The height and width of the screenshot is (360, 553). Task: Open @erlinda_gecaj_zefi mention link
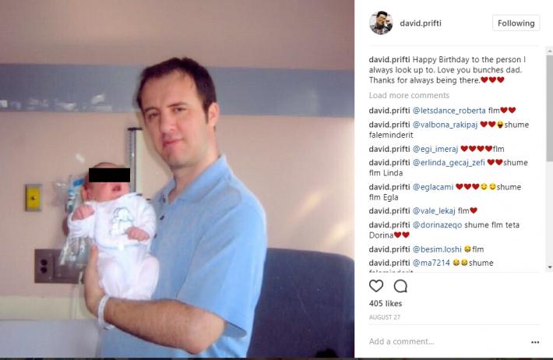click(x=449, y=163)
